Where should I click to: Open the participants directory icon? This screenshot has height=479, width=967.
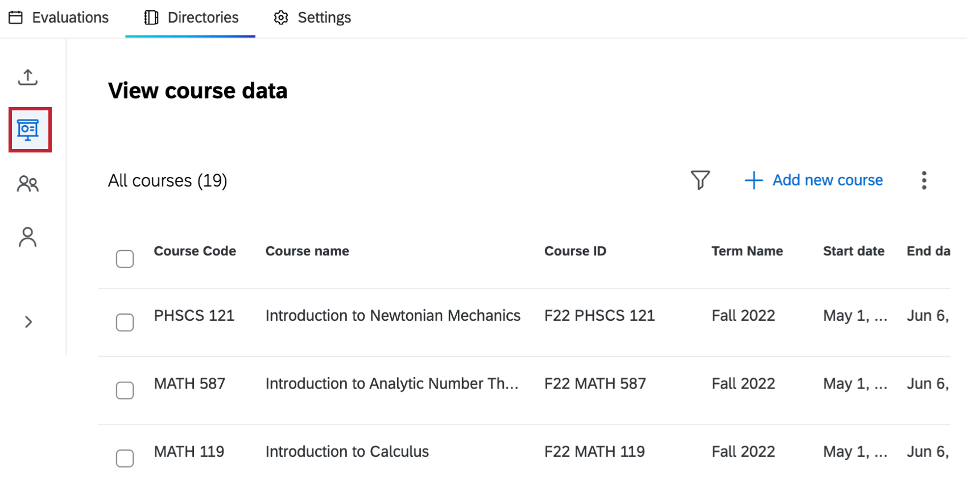tap(28, 184)
